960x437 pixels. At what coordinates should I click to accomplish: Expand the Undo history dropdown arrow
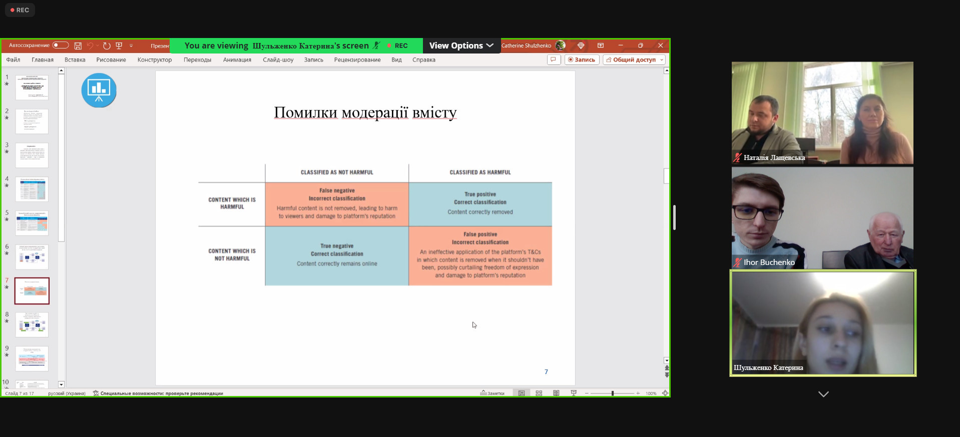pyautogui.click(x=98, y=45)
